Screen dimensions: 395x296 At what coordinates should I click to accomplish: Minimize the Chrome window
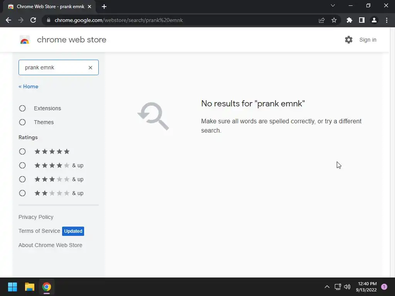[x=350, y=5]
